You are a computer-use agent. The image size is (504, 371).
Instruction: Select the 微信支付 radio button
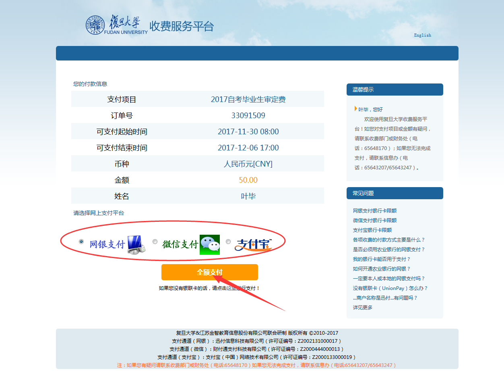(x=155, y=242)
